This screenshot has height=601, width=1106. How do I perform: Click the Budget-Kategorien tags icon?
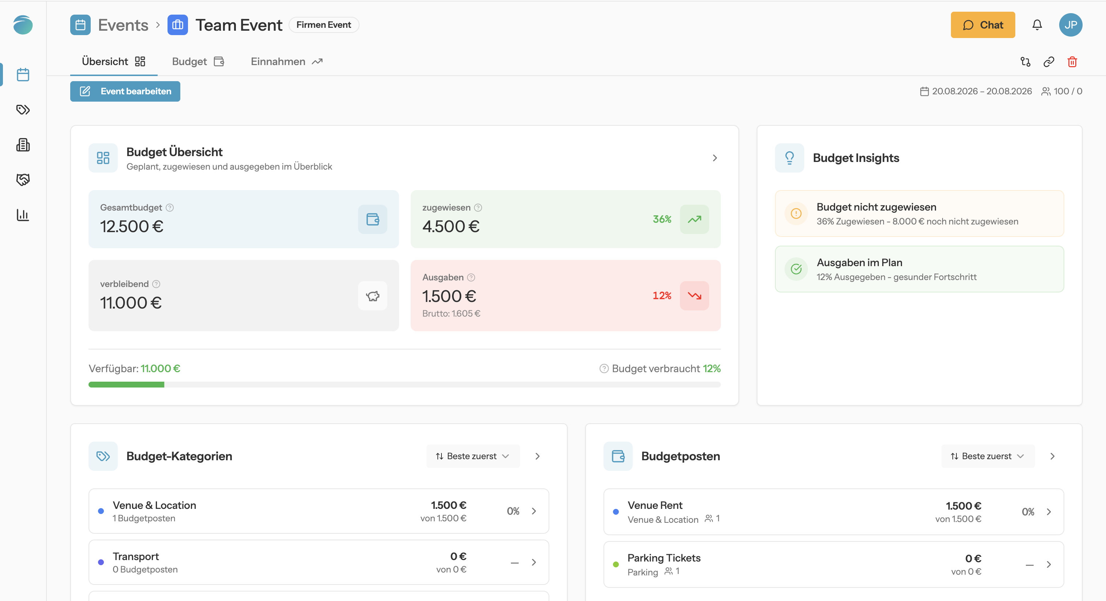pyautogui.click(x=103, y=456)
